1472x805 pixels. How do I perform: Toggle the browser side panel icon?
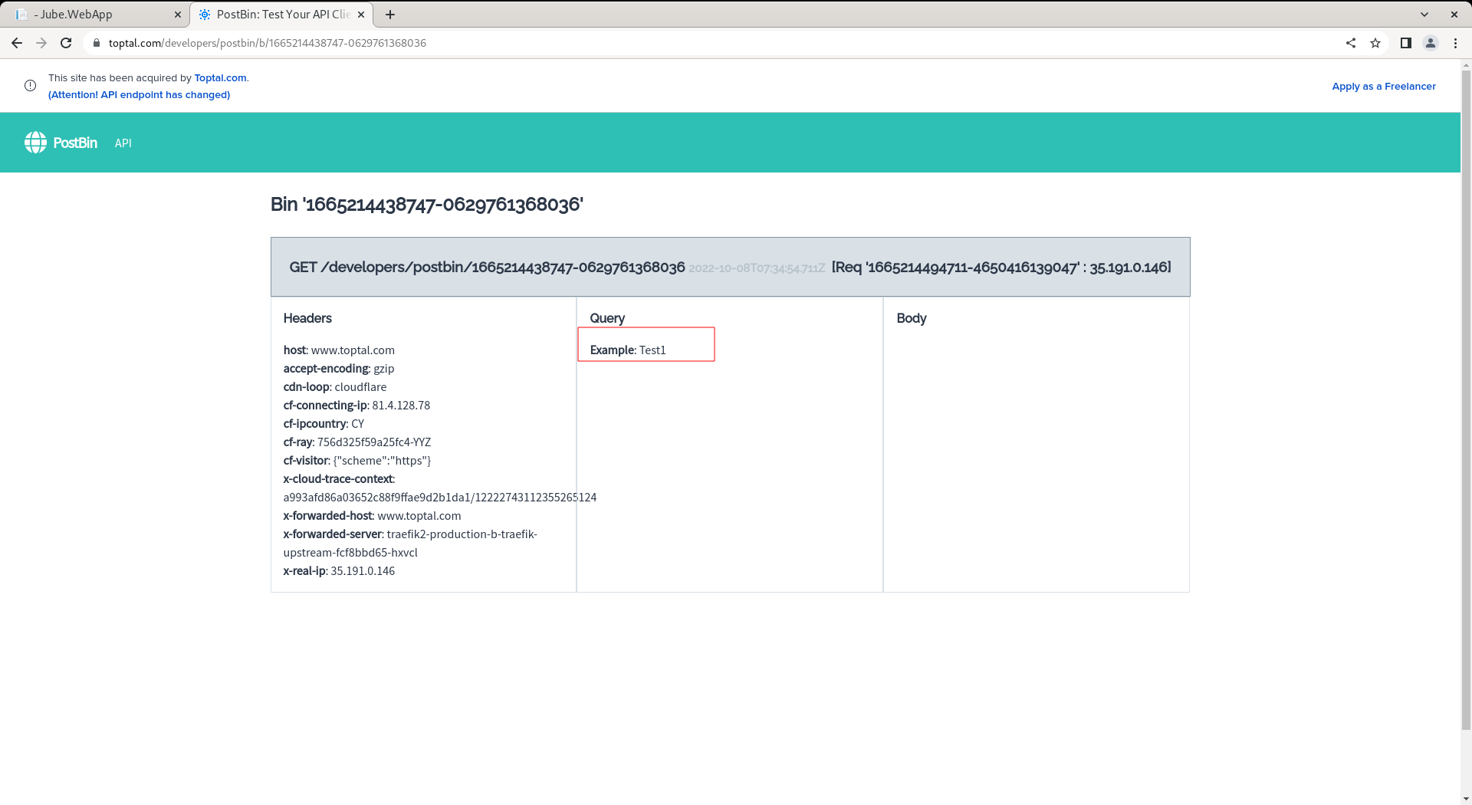click(1406, 43)
